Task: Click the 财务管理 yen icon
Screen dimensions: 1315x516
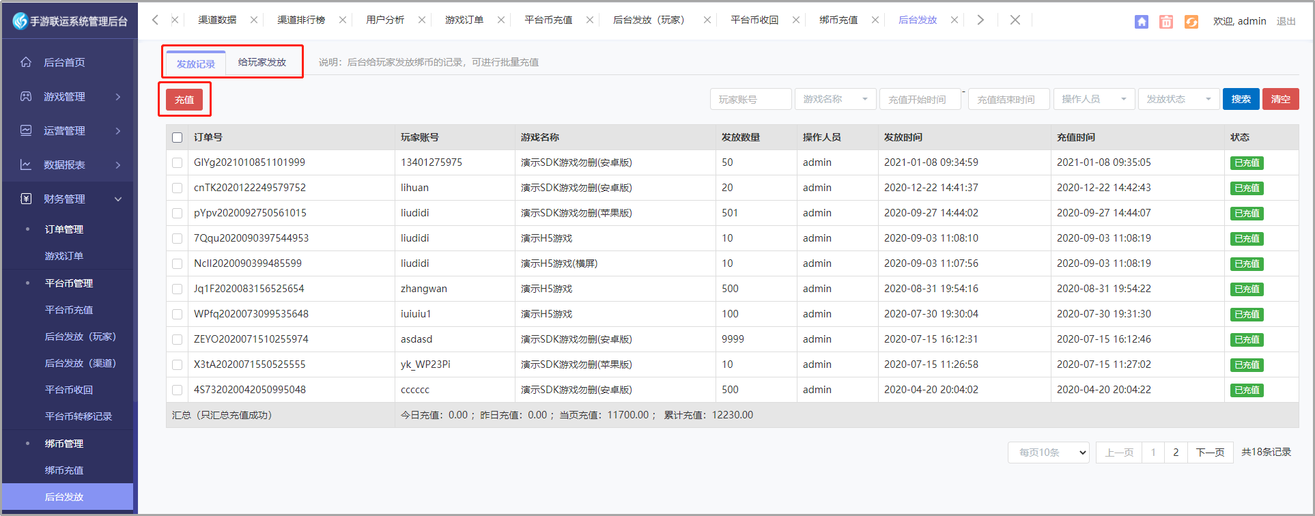Action: 26,199
